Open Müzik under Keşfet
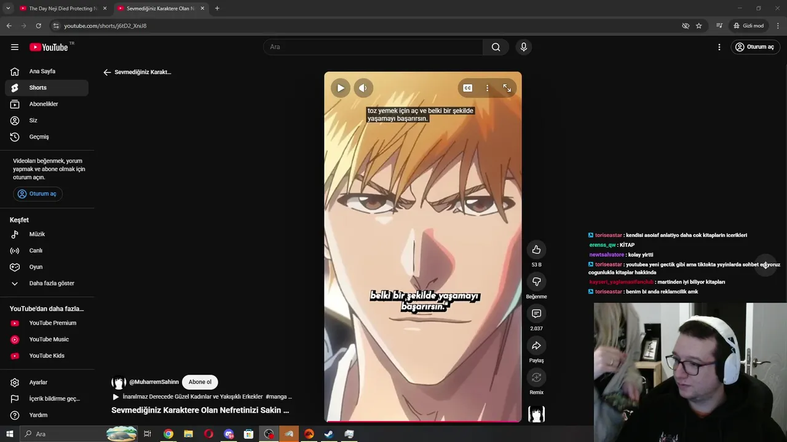The height and width of the screenshot is (442, 787). click(x=47, y=234)
